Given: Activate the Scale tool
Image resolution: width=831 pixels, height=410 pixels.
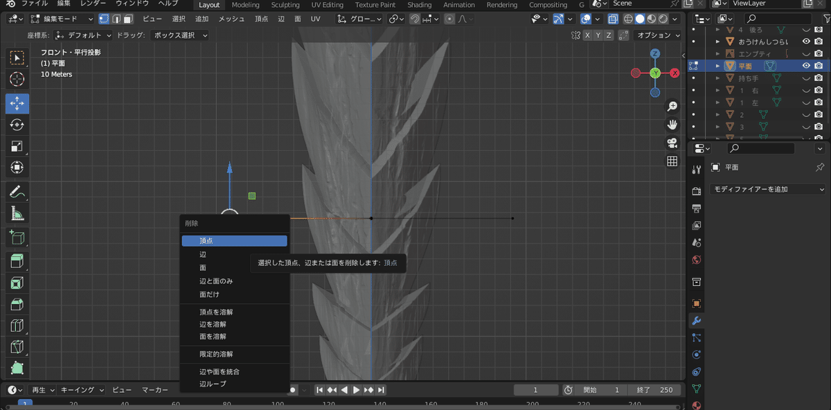Looking at the screenshot, I should (17, 146).
